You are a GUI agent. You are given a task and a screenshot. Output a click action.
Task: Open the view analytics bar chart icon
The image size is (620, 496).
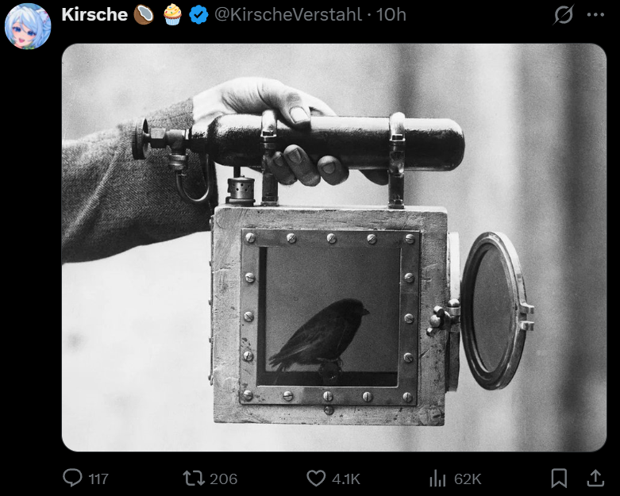(437, 478)
